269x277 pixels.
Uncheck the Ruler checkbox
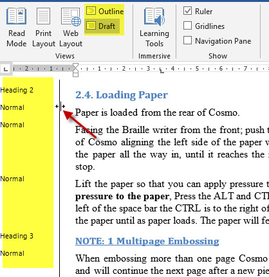pyautogui.click(x=187, y=11)
